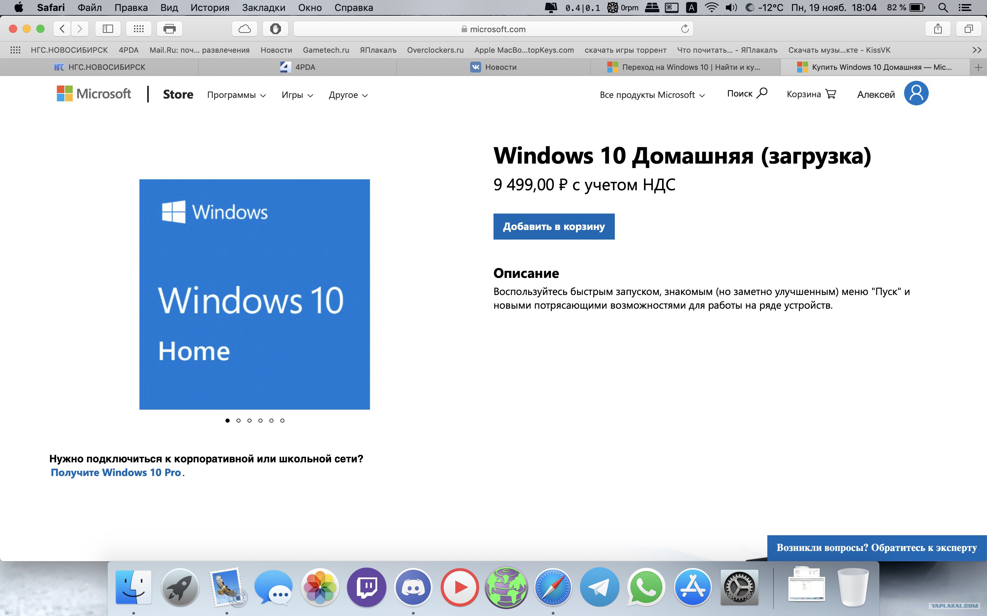Expand the Игры dropdown

pyautogui.click(x=297, y=95)
